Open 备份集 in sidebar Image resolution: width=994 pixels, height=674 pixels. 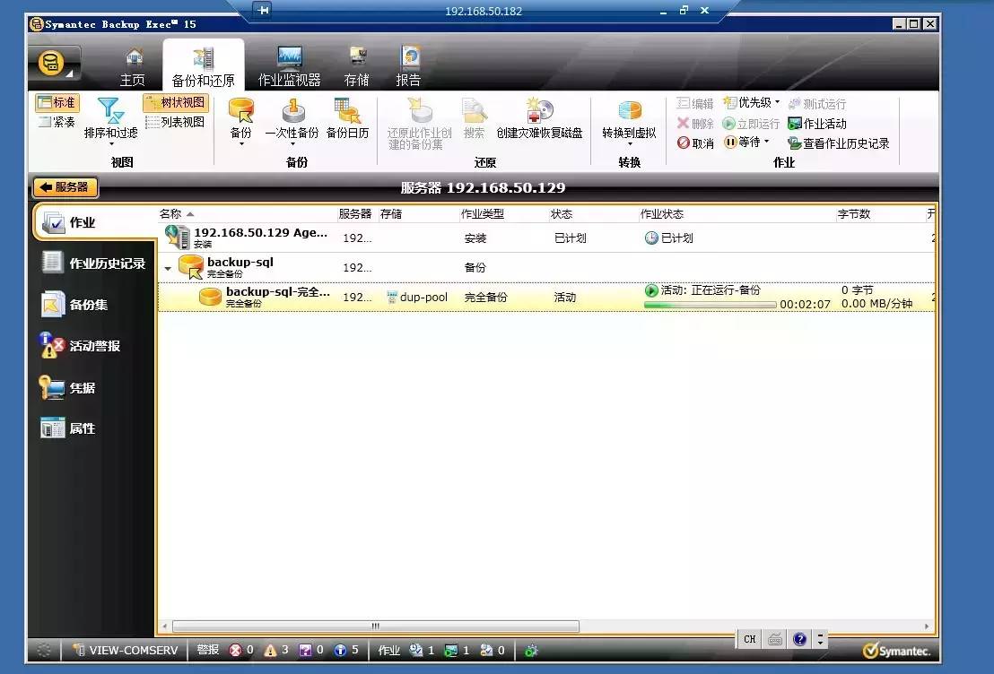pyautogui.click(x=74, y=305)
